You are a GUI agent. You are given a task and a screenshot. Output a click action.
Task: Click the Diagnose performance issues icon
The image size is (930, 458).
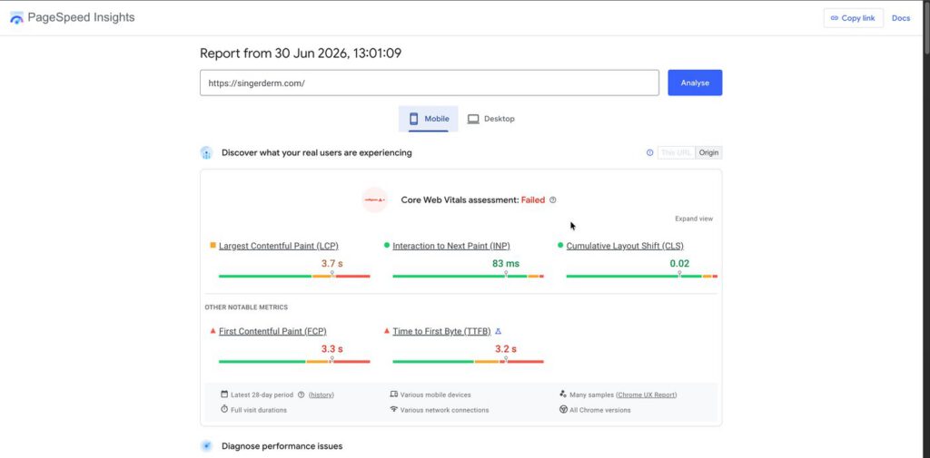point(206,446)
